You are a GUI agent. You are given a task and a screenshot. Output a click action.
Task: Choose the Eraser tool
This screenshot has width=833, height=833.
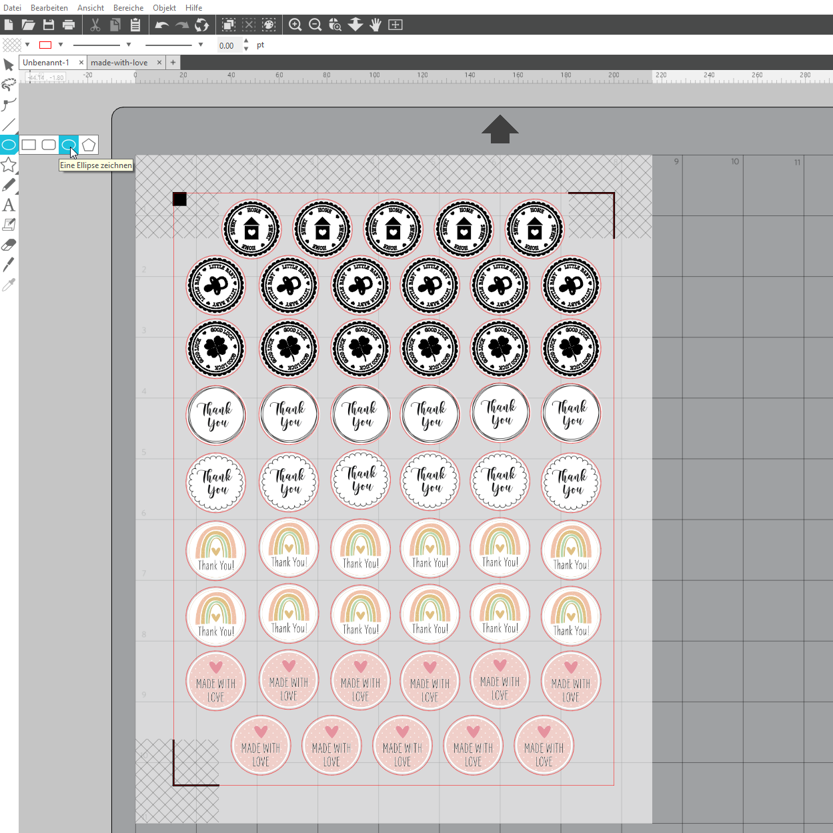pos(9,245)
